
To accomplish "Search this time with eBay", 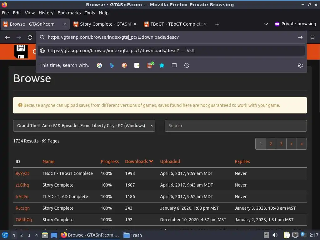I will coord(137,65).
